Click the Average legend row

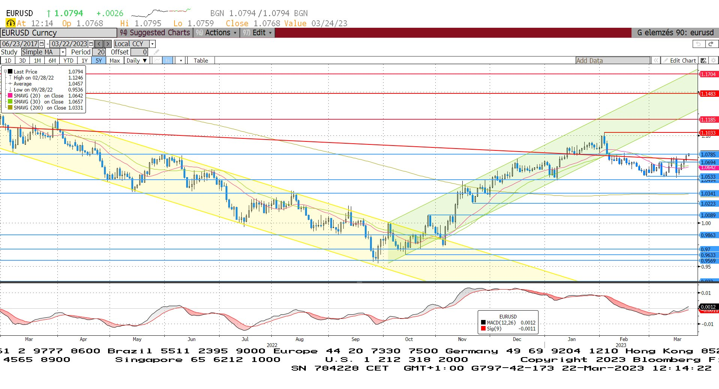click(46, 84)
